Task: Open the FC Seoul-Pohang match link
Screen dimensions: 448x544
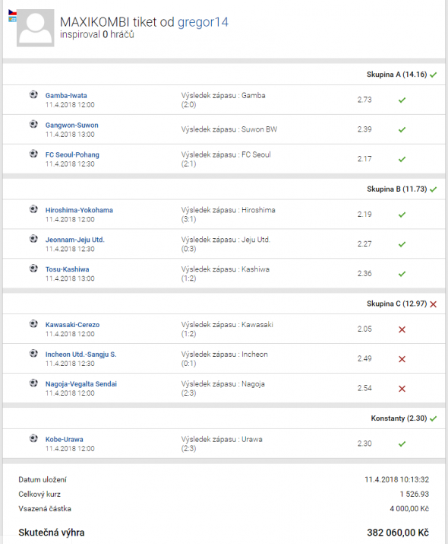Action: (x=72, y=154)
